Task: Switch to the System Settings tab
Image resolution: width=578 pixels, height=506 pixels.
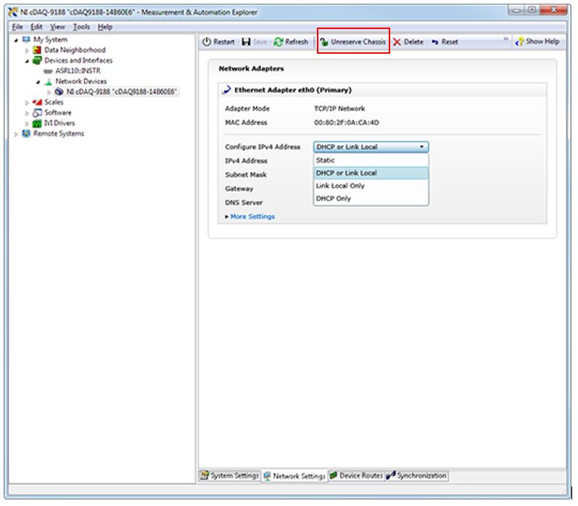Action: 229,476
